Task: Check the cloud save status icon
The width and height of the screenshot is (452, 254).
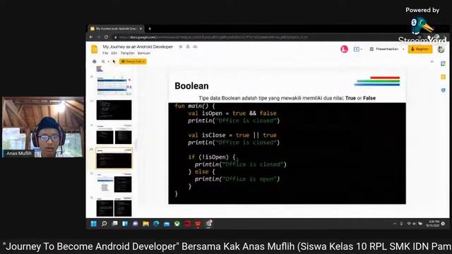Action: click(195, 47)
